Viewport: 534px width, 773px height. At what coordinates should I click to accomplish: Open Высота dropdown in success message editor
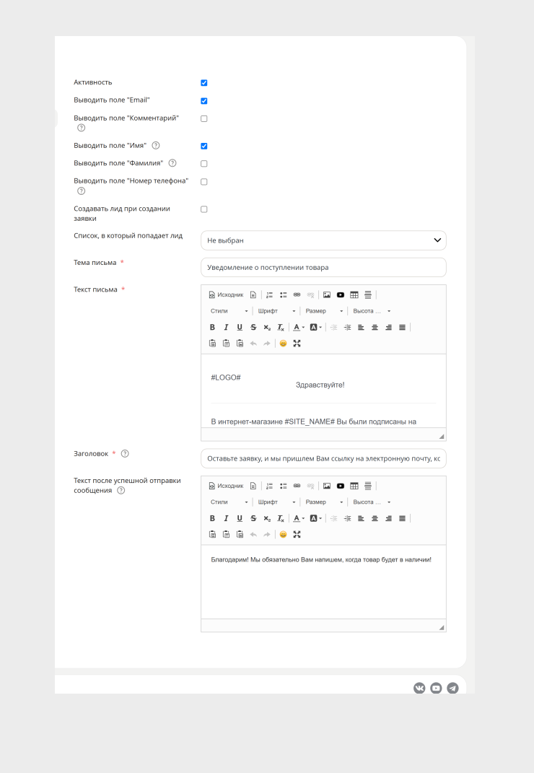click(x=372, y=502)
